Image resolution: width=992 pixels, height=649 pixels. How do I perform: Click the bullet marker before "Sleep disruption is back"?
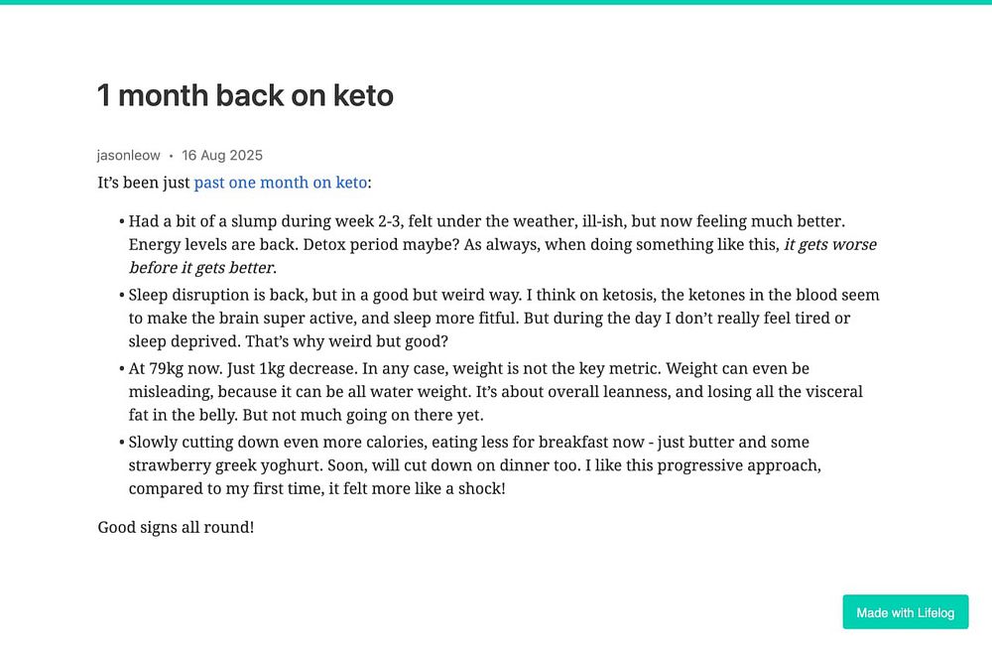pos(121,295)
